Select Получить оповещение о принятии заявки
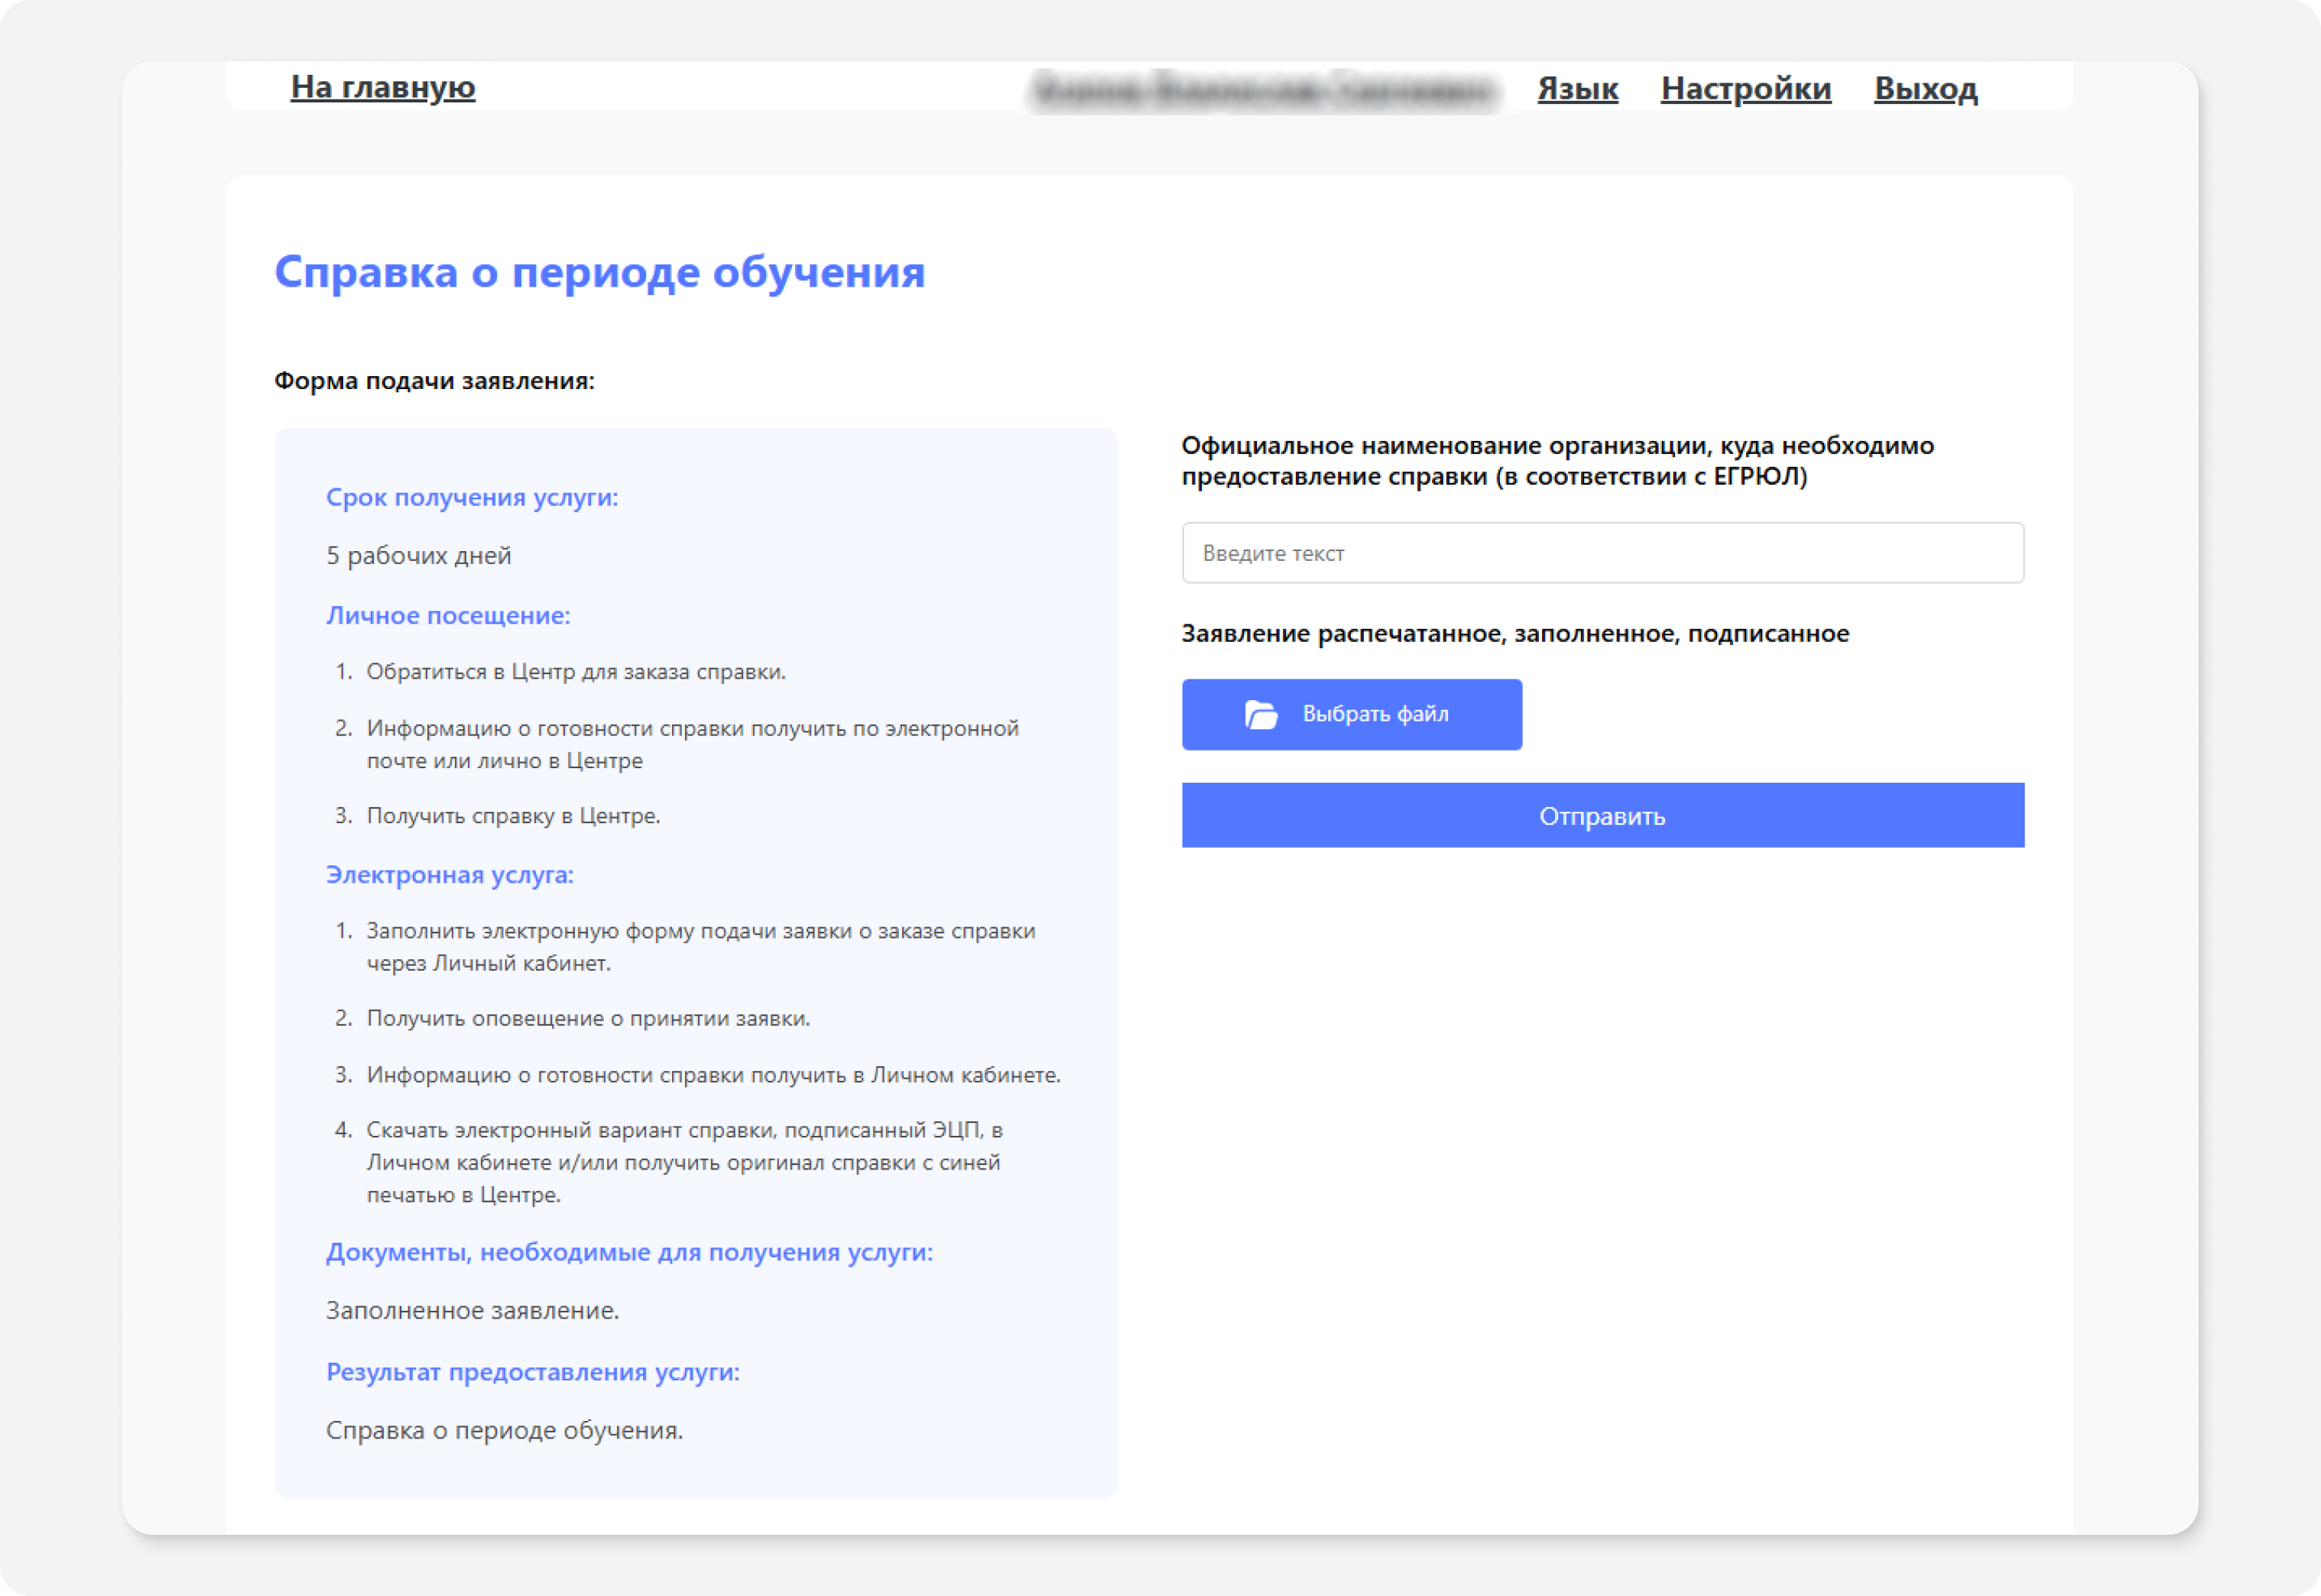 click(588, 1018)
